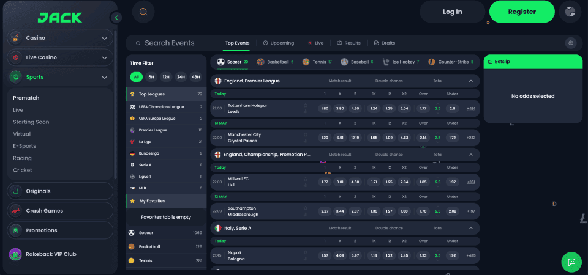Select the Soccer sport filter icon
Viewport: 588px width, 275px height.
point(221,62)
